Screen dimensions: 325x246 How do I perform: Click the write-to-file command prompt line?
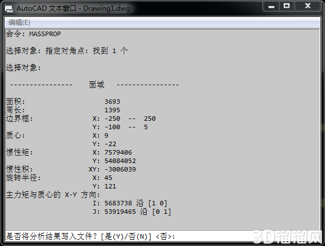coord(162,236)
